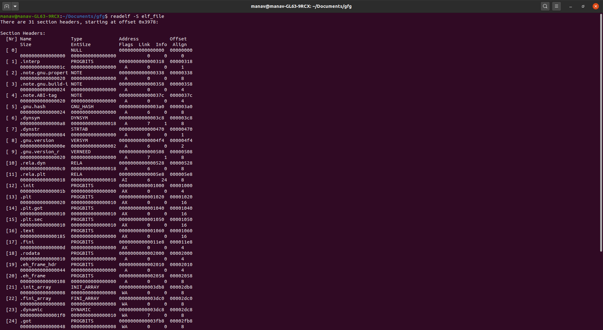Viewport: 603px width, 330px height.
Task: Click the .gnu.version_r section name
Action: 40,152
